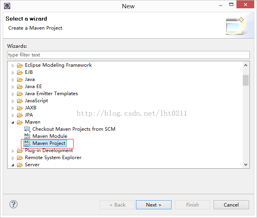257x218 pixels.
Task: Select the Remote System Explorer label
Action: 53,158
